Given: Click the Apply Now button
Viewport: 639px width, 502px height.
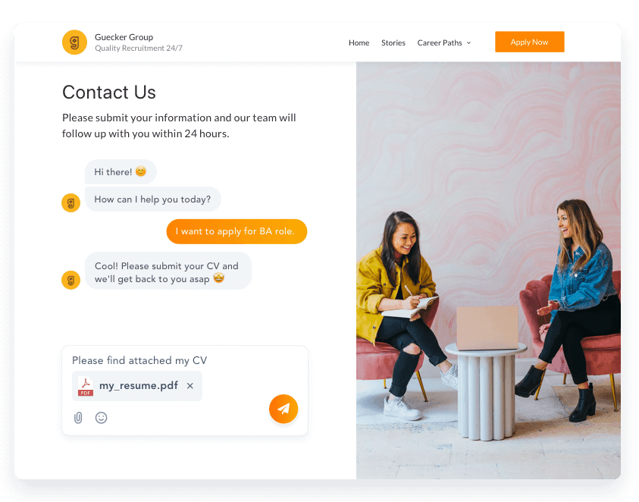Looking at the screenshot, I should coord(529,42).
